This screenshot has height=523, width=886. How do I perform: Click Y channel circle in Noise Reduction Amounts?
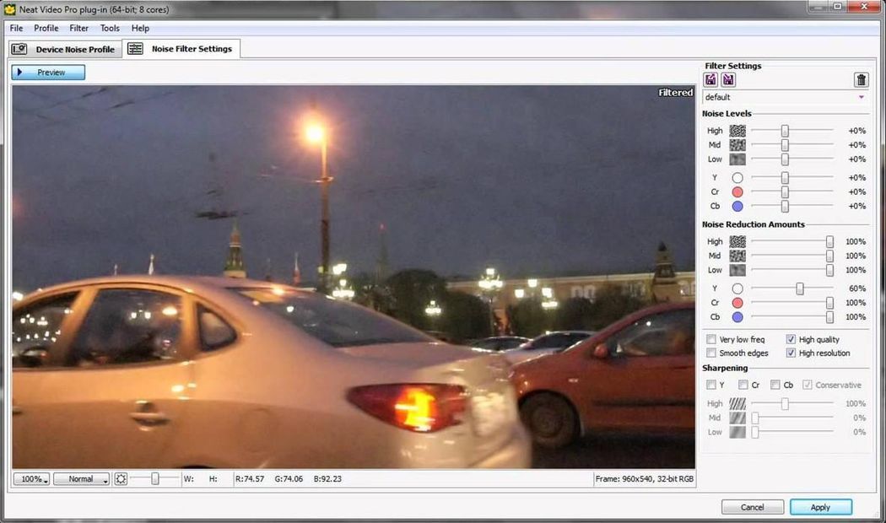point(737,288)
